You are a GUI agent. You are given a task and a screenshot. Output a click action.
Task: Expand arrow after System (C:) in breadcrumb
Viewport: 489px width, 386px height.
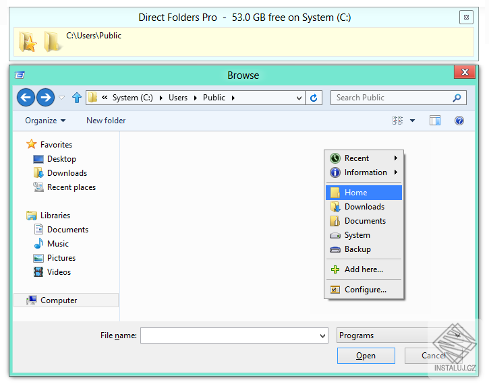tap(161, 98)
